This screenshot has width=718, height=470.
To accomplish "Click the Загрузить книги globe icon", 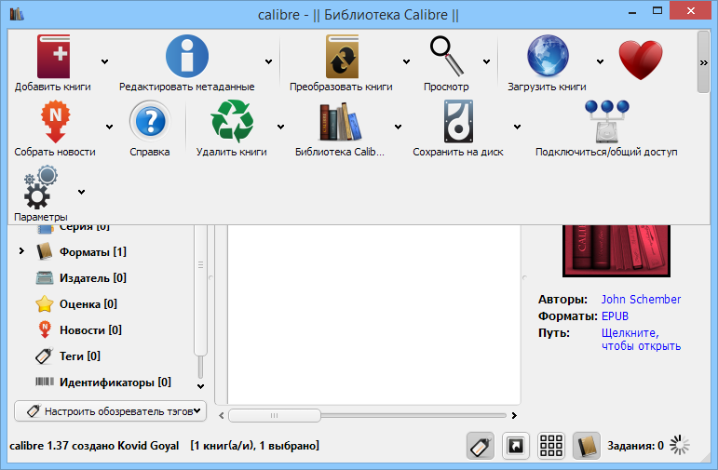I will (x=548, y=56).
